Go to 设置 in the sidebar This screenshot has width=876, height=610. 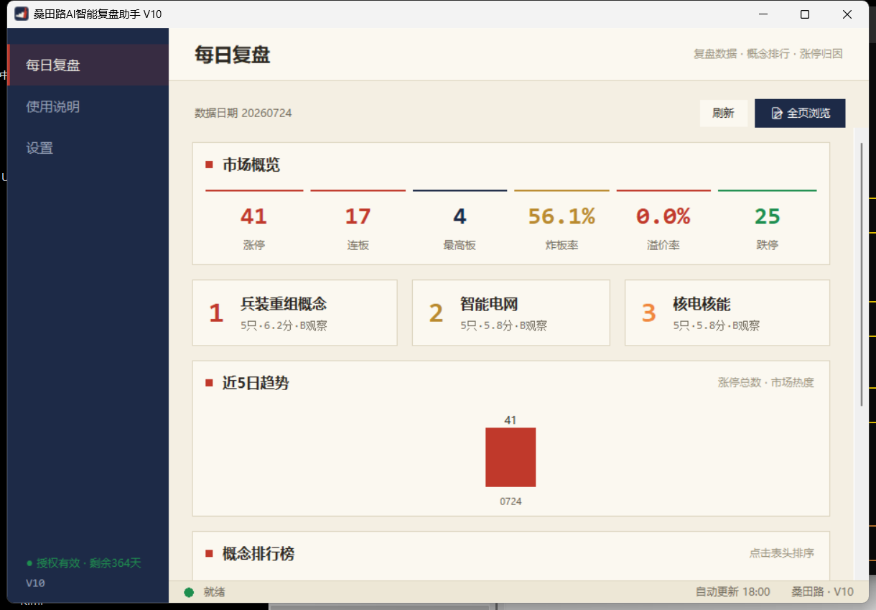tap(88, 148)
